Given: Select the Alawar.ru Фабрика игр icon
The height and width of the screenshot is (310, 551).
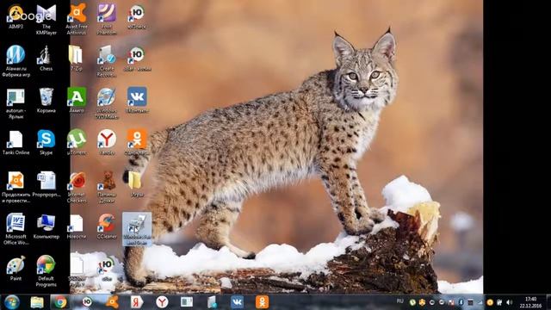Looking at the screenshot, I should [15, 61].
